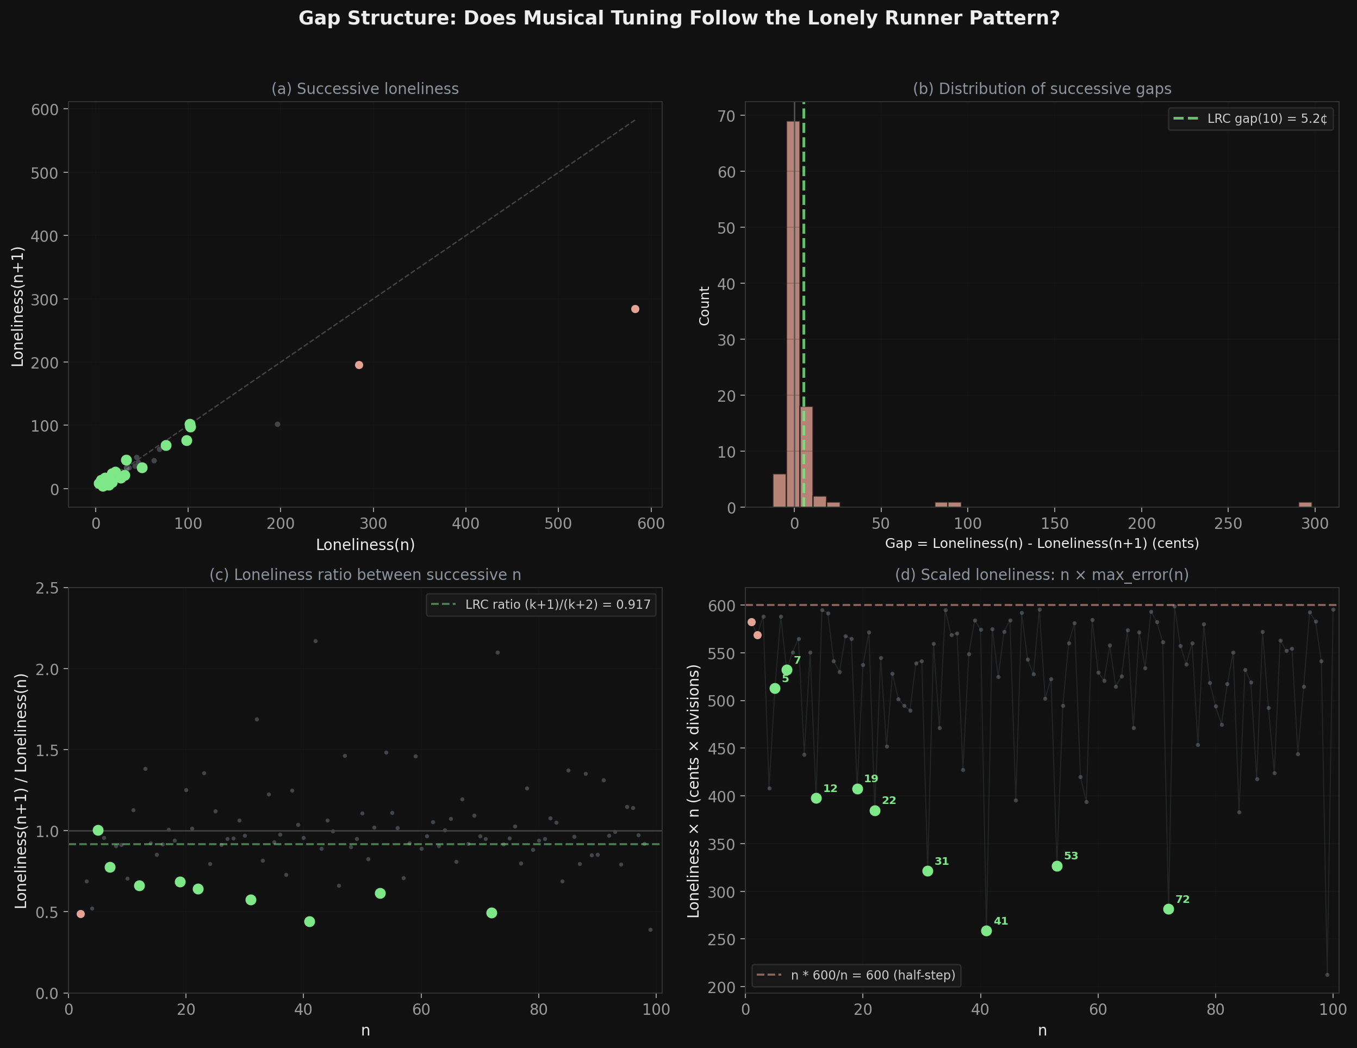Click the salmon point at n=2 in panel c
Viewport: 1357px width, 1048px height.
81,914
